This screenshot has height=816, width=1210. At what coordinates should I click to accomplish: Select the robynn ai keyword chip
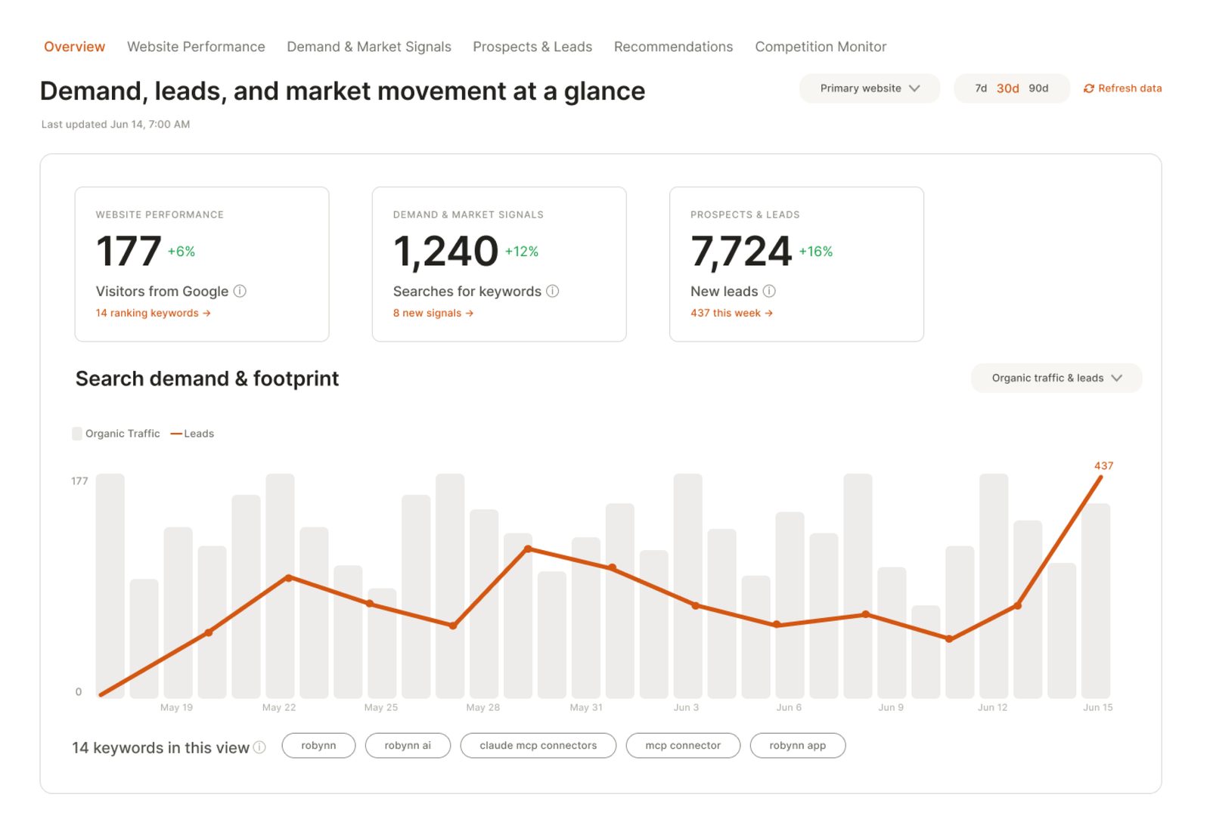[408, 746]
